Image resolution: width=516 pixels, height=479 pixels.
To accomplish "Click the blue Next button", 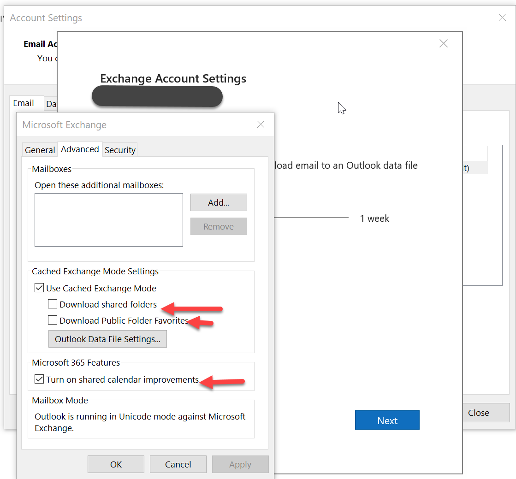I will tap(387, 420).
